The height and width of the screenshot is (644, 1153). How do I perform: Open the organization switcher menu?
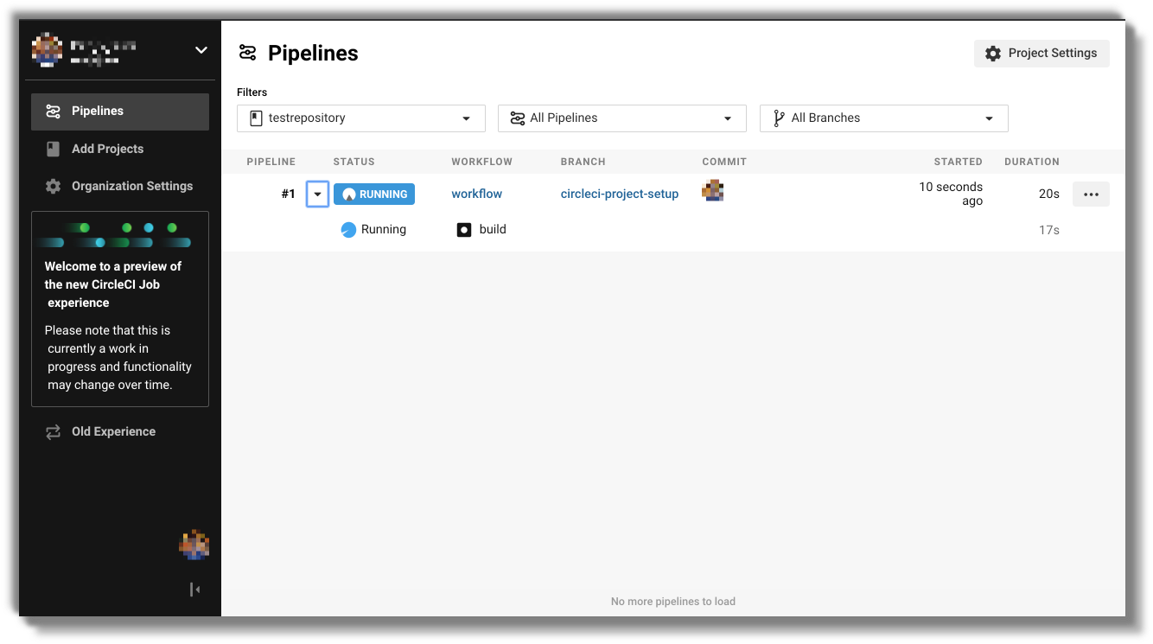pyautogui.click(x=201, y=49)
